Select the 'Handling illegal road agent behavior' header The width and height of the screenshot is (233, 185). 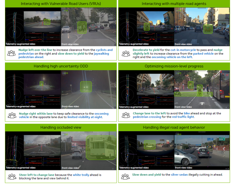(174, 127)
